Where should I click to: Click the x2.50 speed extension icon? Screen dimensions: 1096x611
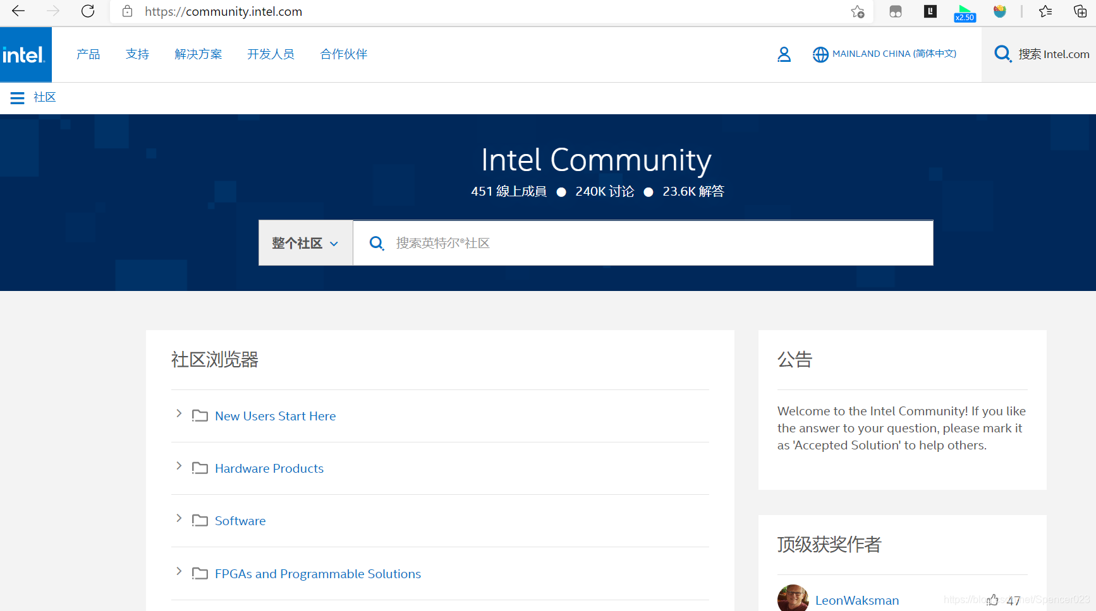(965, 13)
